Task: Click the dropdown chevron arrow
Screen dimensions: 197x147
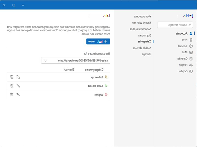Action: (45, 61)
